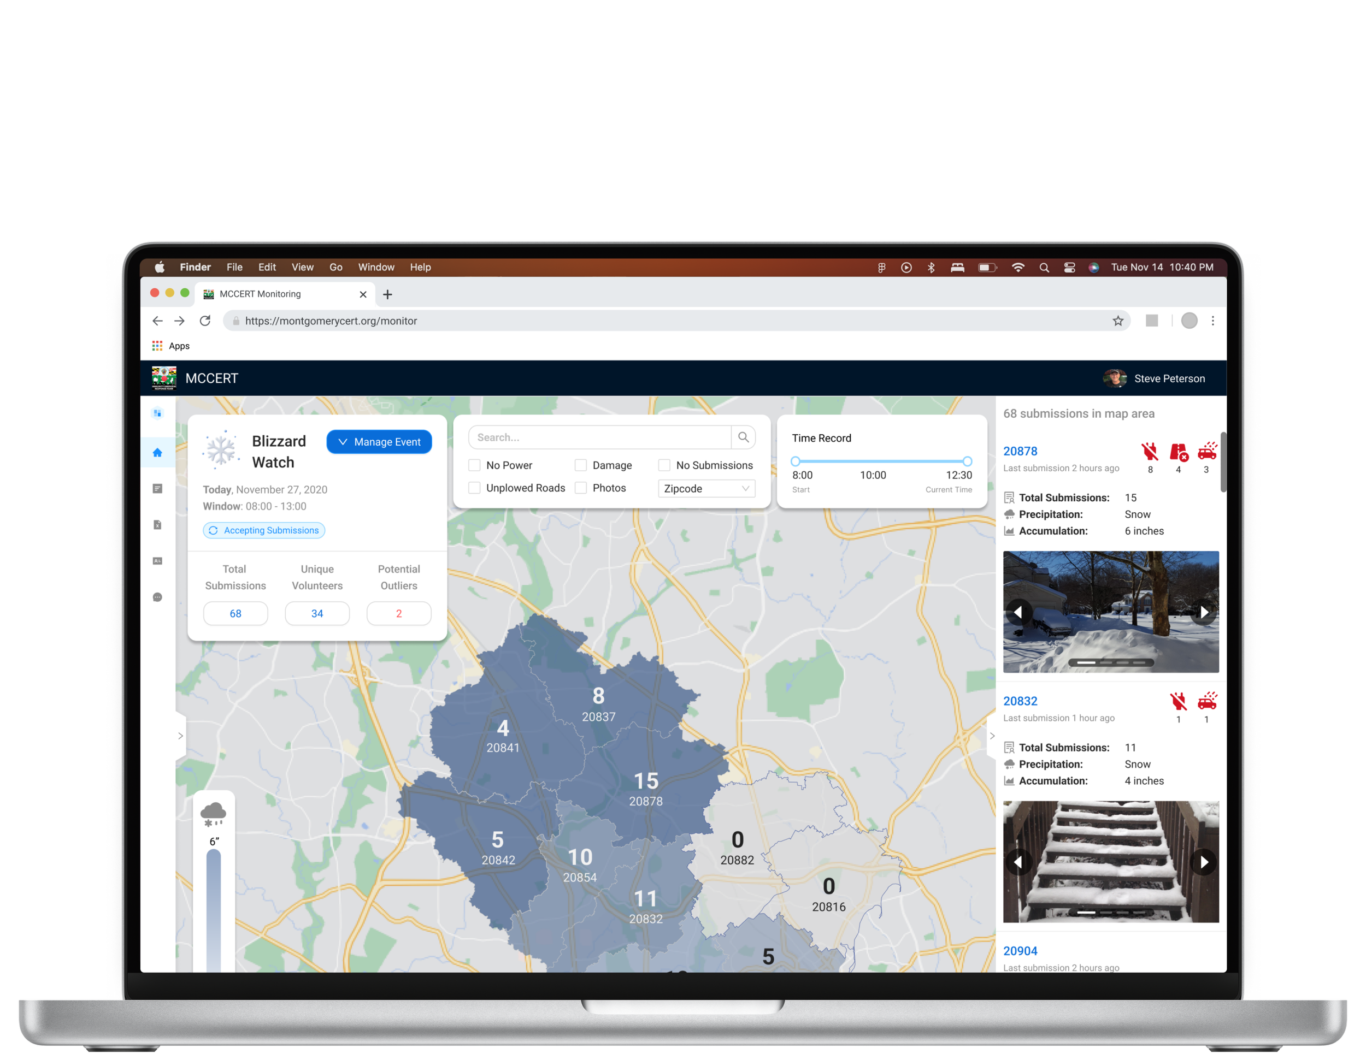The height and width of the screenshot is (1060, 1366).
Task: Open the View menu in menu bar
Action: point(302,267)
